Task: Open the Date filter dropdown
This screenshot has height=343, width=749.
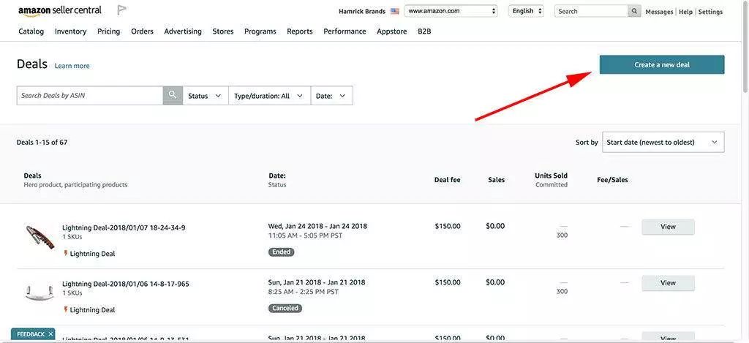Action: [x=331, y=96]
